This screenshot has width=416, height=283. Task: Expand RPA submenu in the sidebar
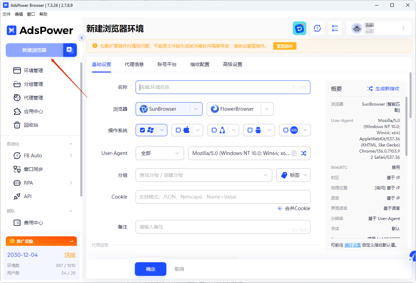pos(71,183)
